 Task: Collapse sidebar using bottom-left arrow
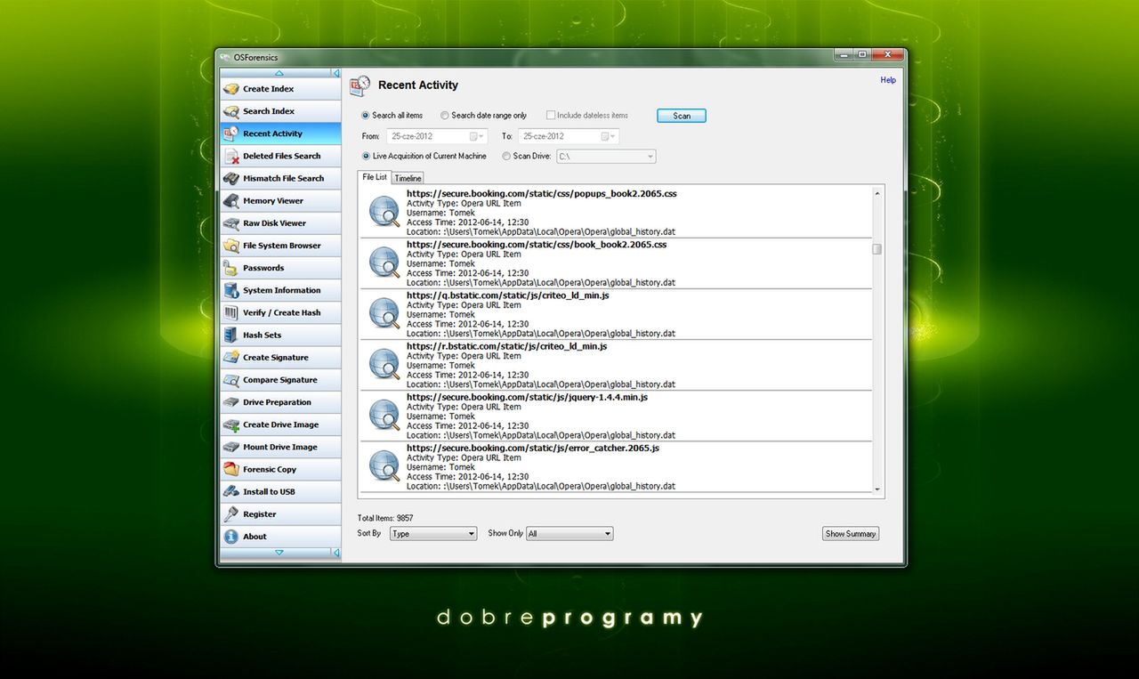(x=336, y=553)
